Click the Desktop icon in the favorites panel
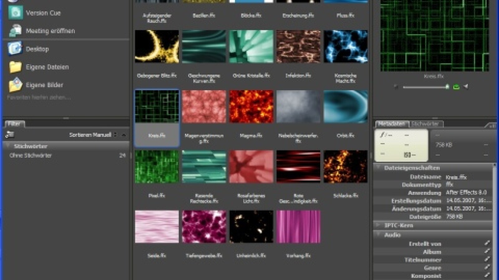 (x=15, y=49)
